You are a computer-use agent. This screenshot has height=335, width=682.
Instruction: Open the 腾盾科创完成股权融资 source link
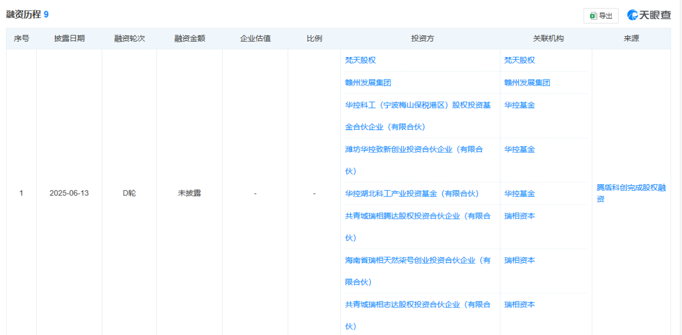631,188
